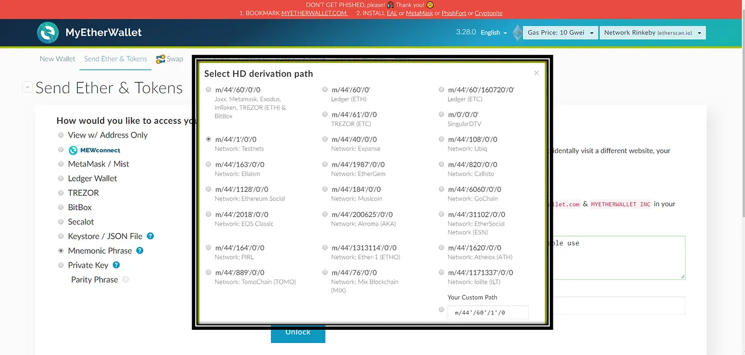The height and width of the screenshot is (355, 745).
Task: Choose Keystore / JSON File option
Action: [61, 236]
